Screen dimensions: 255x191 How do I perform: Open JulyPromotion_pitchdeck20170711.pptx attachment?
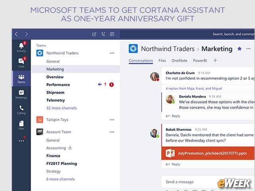point(208,153)
